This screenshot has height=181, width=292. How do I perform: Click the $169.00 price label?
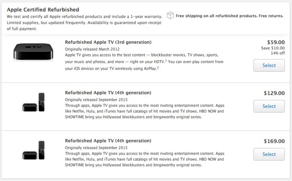[274, 141]
